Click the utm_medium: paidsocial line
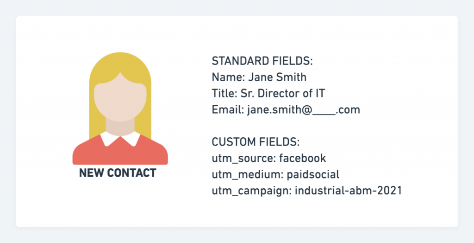The width and height of the screenshot is (474, 243). (x=275, y=174)
